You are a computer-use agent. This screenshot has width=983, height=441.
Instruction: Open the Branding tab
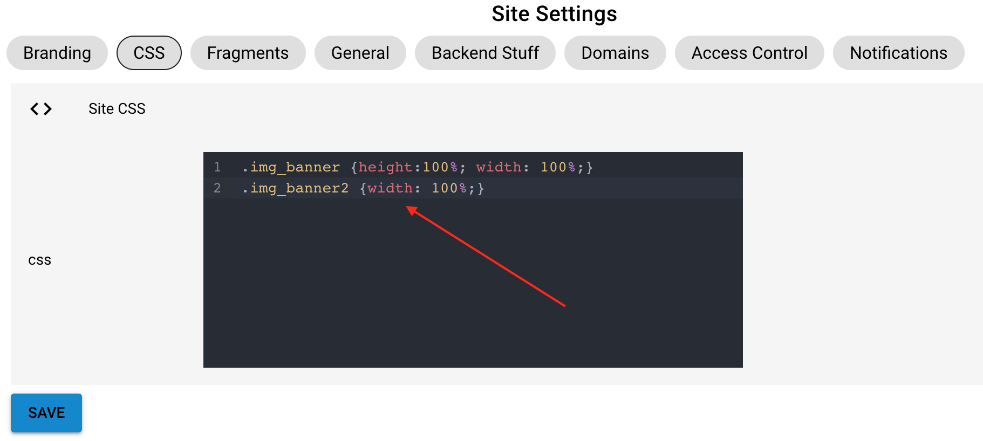point(57,53)
